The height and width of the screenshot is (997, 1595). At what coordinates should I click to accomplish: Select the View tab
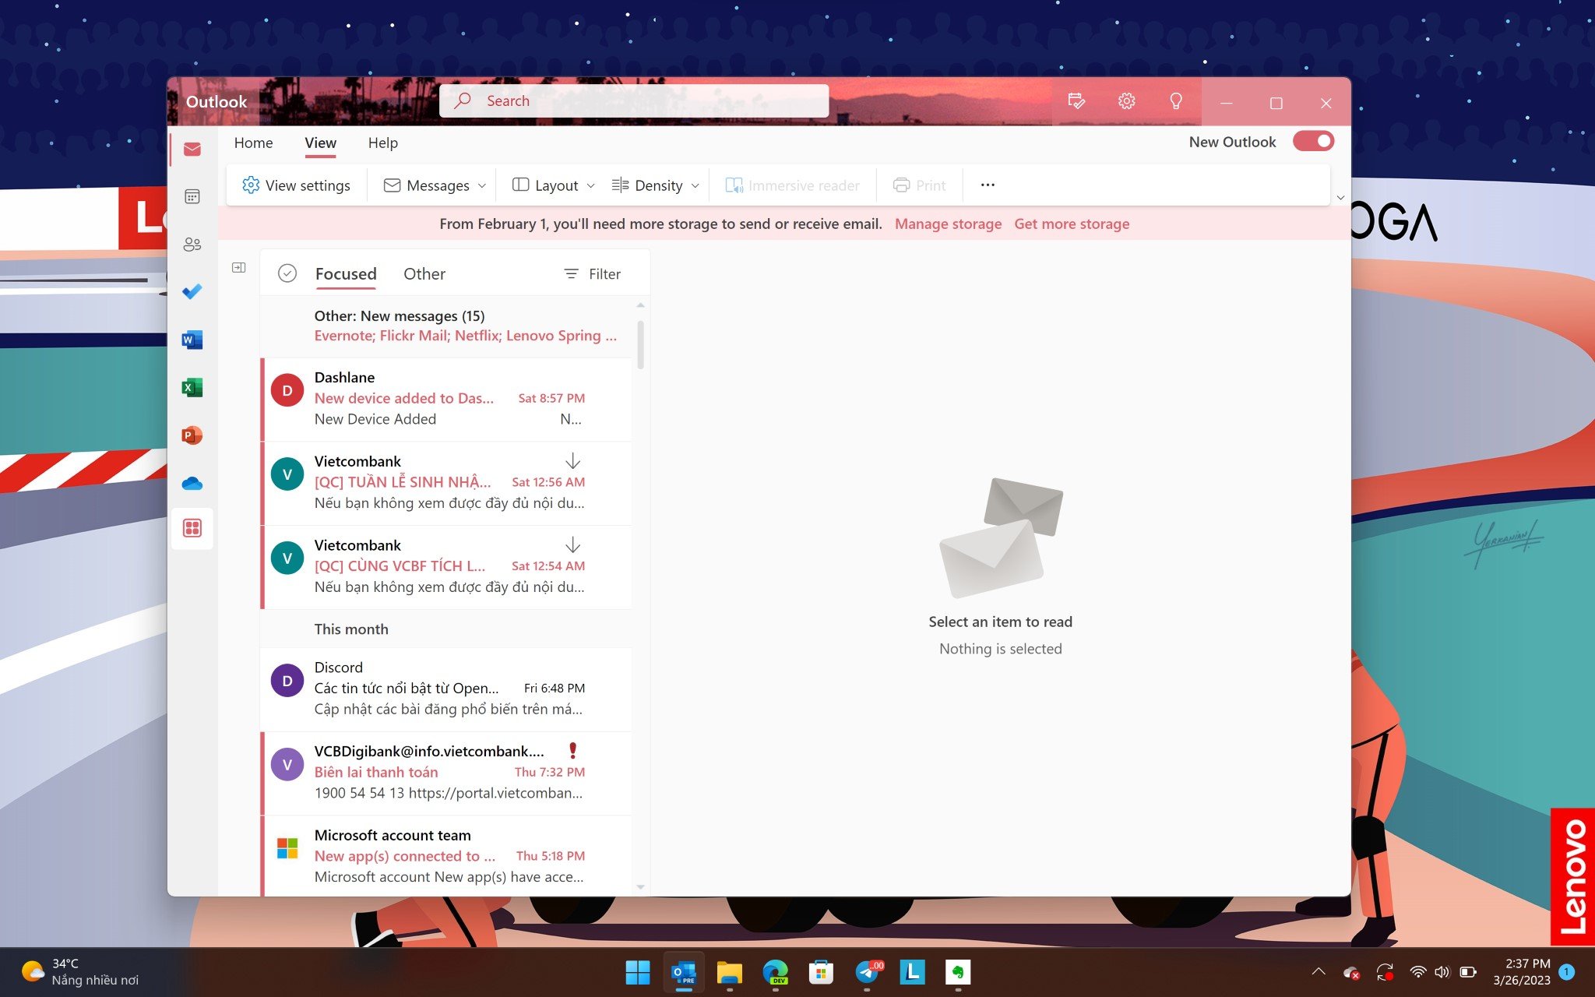tap(320, 143)
